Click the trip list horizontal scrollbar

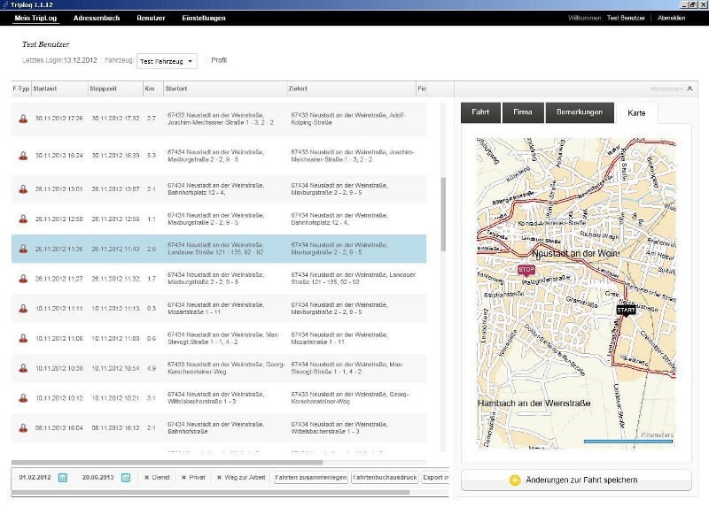167,463
